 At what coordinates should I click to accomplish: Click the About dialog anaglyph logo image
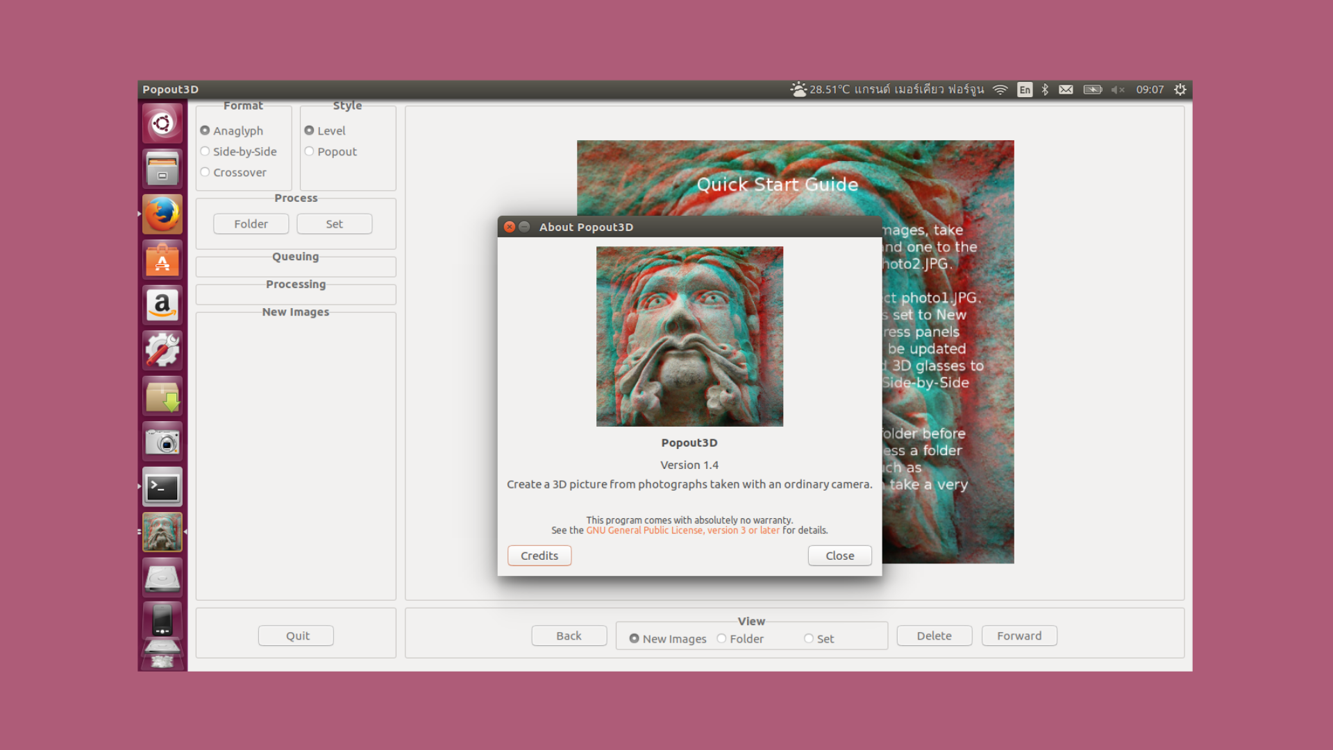(689, 336)
